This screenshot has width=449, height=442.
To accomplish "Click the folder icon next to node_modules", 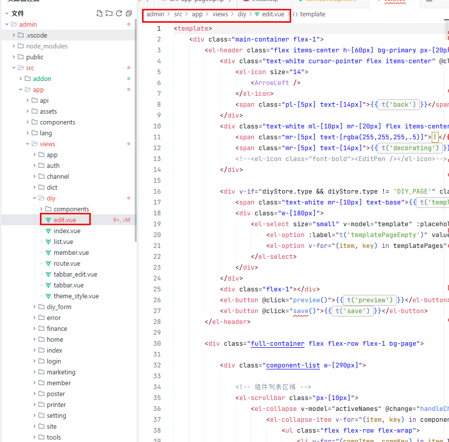I will [x=21, y=46].
